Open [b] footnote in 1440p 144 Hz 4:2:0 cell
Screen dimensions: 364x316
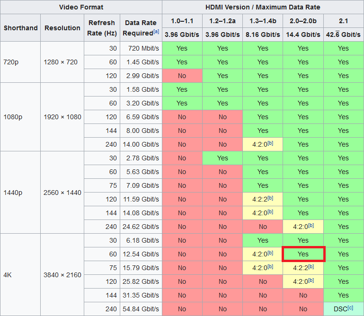(x=270, y=211)
